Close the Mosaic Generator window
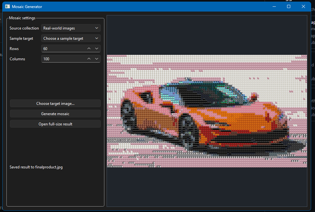 303,7
